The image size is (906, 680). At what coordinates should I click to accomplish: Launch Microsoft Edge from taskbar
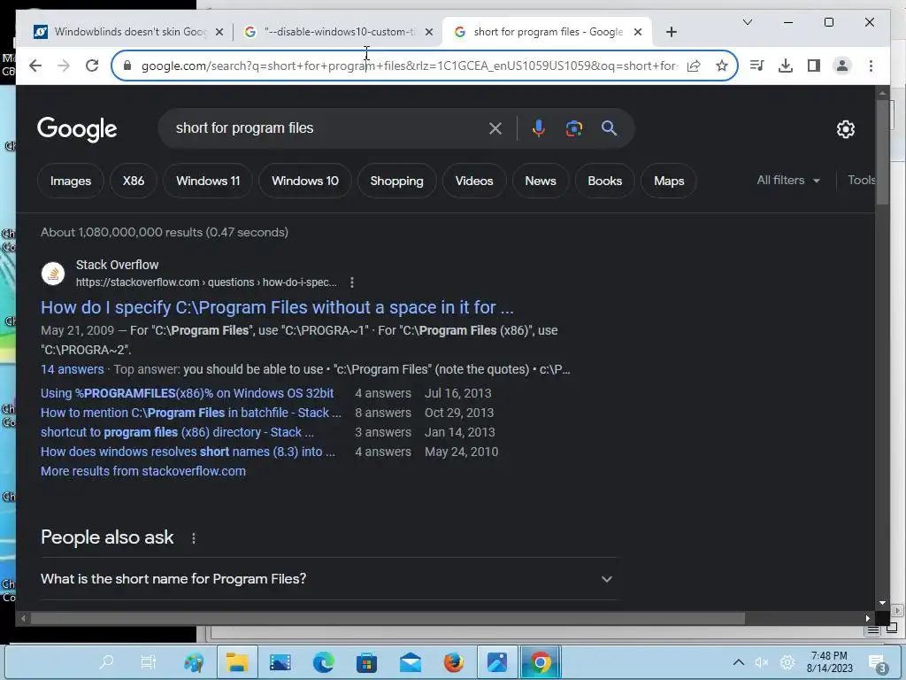[x=324, y=662]
